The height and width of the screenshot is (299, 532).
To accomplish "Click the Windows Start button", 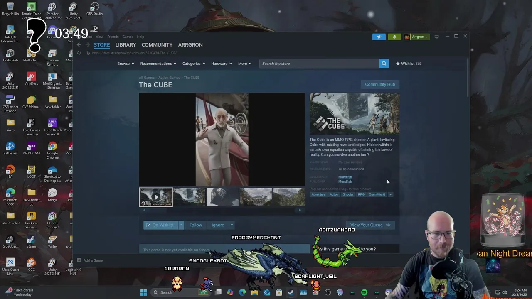I will coord(143,292).
